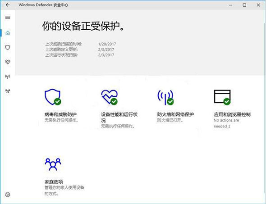Open 病毒和威胁防护 label
This screenshot has height=204, width=266.
[x=60, y=114]
